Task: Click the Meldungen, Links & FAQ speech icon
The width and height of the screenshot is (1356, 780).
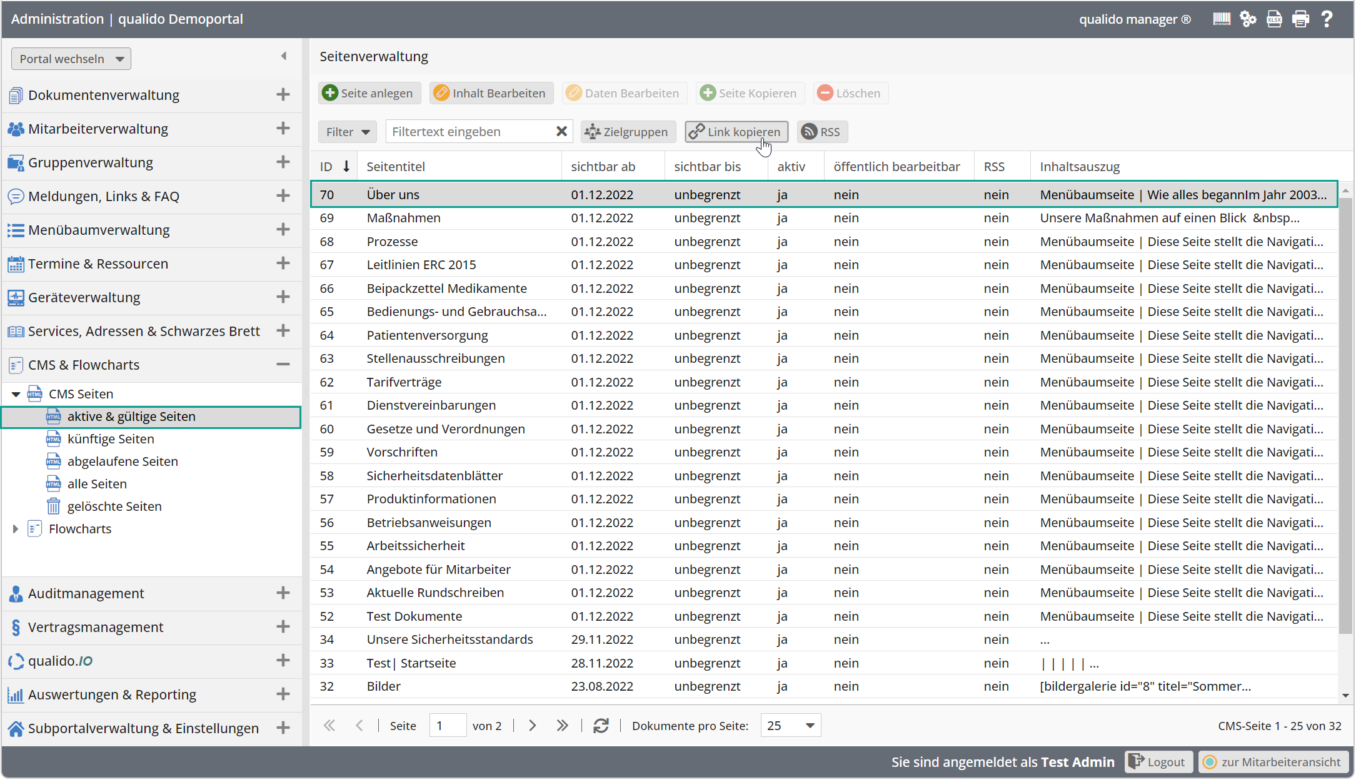Action: (16, 197)
